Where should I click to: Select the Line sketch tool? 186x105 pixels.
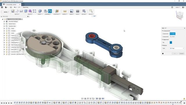(17, 11)
